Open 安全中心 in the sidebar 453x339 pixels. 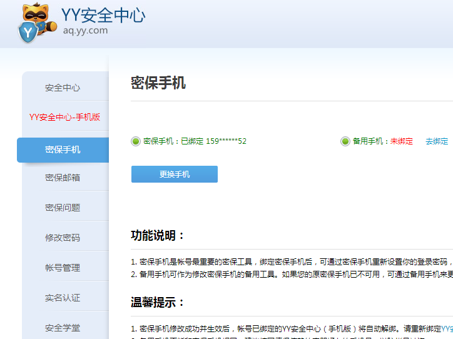(63, 88)
